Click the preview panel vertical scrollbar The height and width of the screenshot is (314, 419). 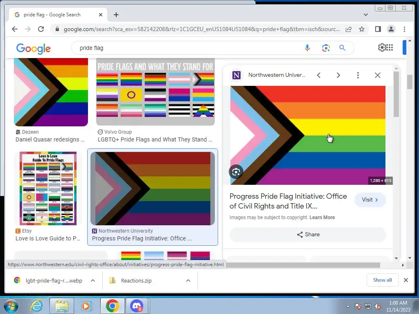point(396,94)
